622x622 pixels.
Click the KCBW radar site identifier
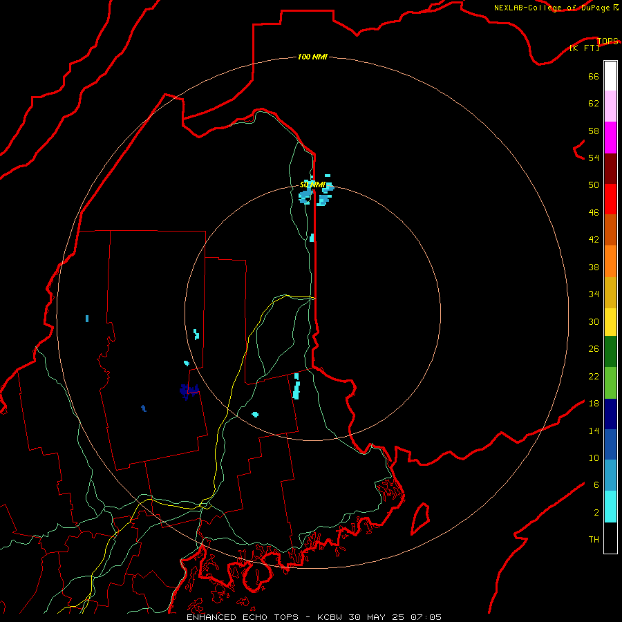(329, 617)
